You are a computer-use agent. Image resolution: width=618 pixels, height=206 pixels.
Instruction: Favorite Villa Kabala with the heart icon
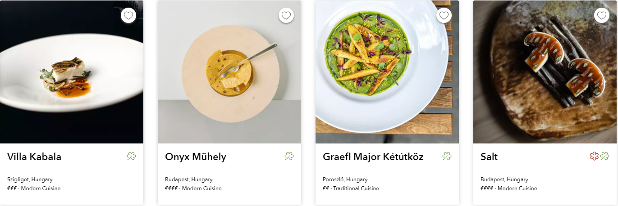pos(128,15)
